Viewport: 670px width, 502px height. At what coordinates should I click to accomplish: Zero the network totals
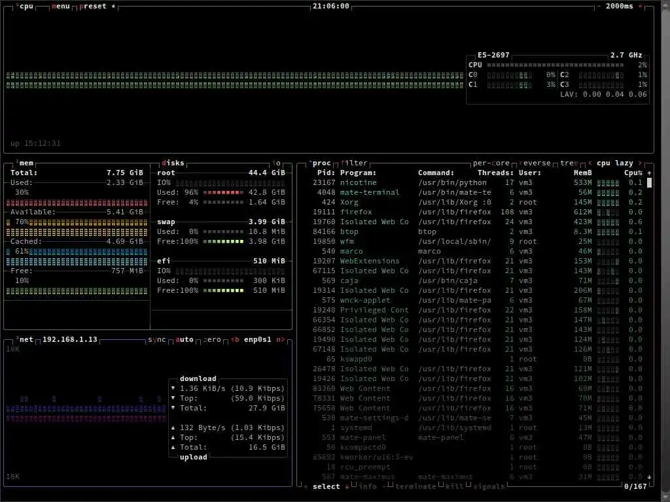(x=213, y=340)
